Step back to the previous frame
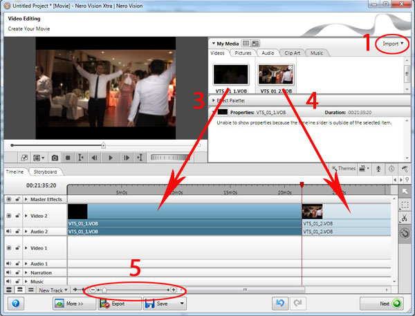The image size is (415, 316). coord(95,158)
